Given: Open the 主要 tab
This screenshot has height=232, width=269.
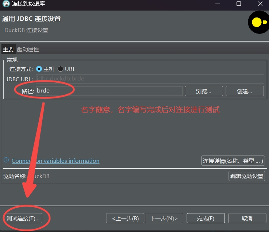Looking at the screenshot, I should pos(8,50).
